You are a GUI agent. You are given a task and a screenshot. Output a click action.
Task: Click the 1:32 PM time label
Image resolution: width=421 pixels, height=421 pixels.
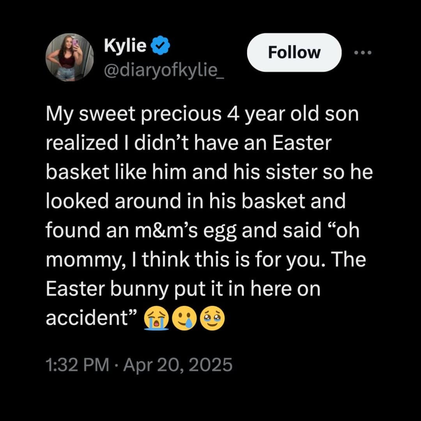click(76, 365)
